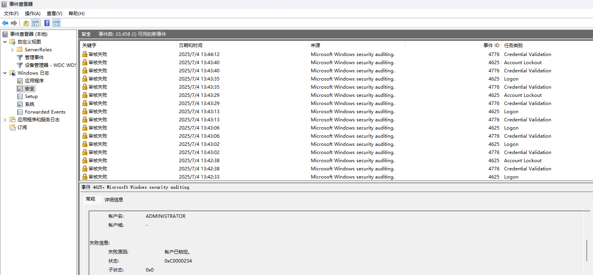
Task: Expand the ServerRoles tree node
Action: pos(12,50)
